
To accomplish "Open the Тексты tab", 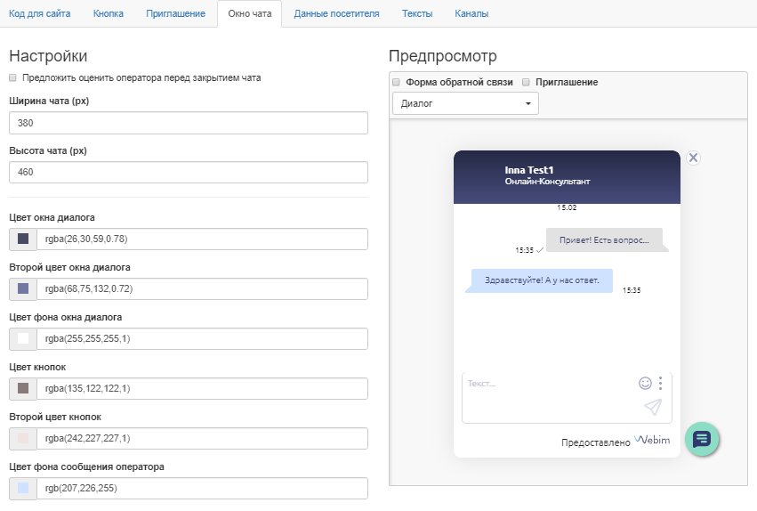I will pyautogui.click(x=417, y=14).
